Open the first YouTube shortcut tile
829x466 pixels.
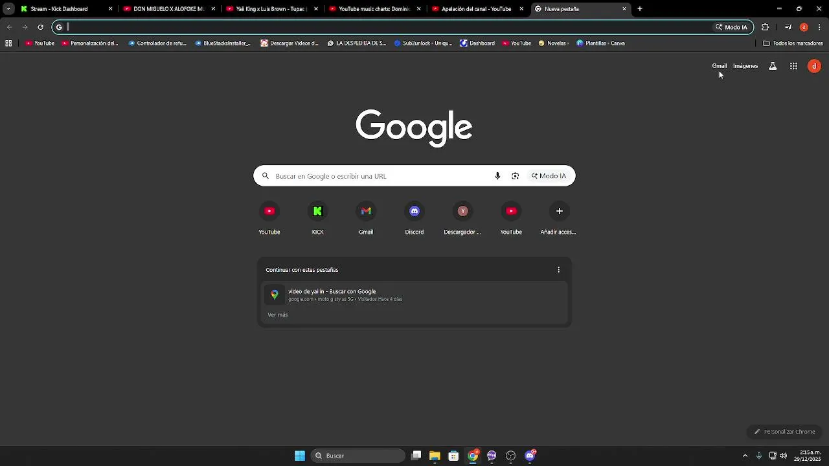269,218
